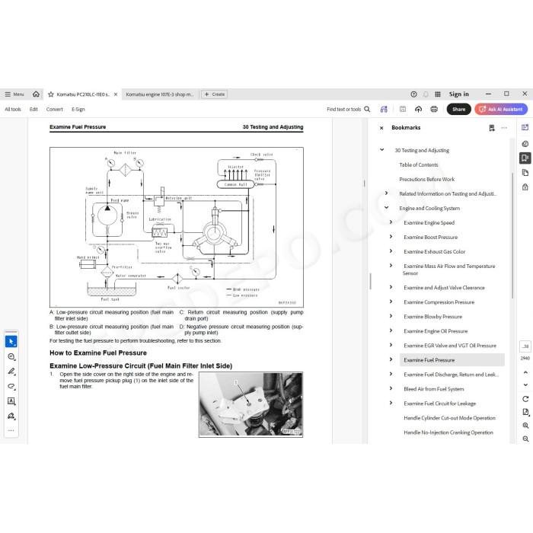533x533 pixels.
Task: Select the freehand draw loop tool
Action: [x=11, y=386]
